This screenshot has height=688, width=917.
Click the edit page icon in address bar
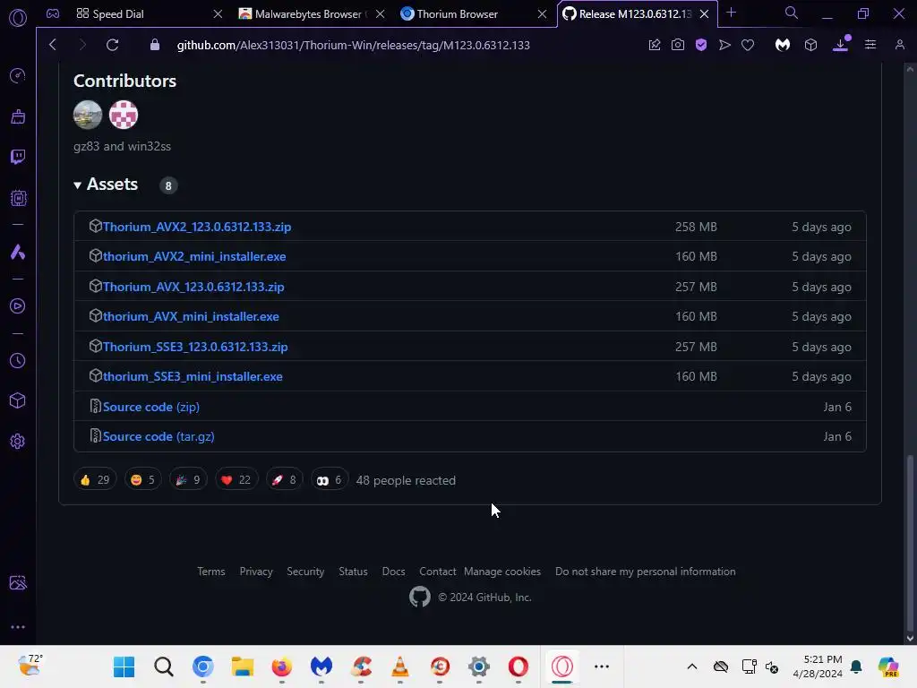point(655,45)
